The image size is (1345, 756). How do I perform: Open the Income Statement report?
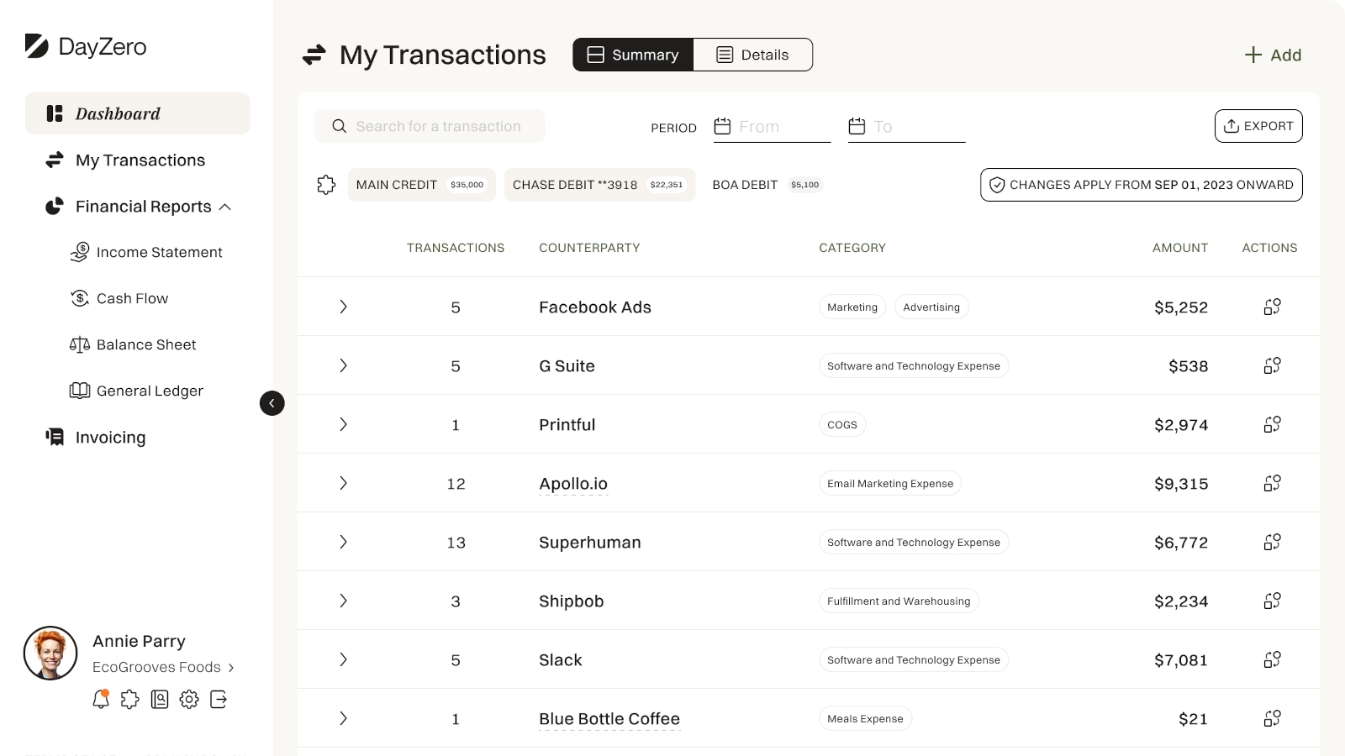pyautogui.click(x=146, y=252)
